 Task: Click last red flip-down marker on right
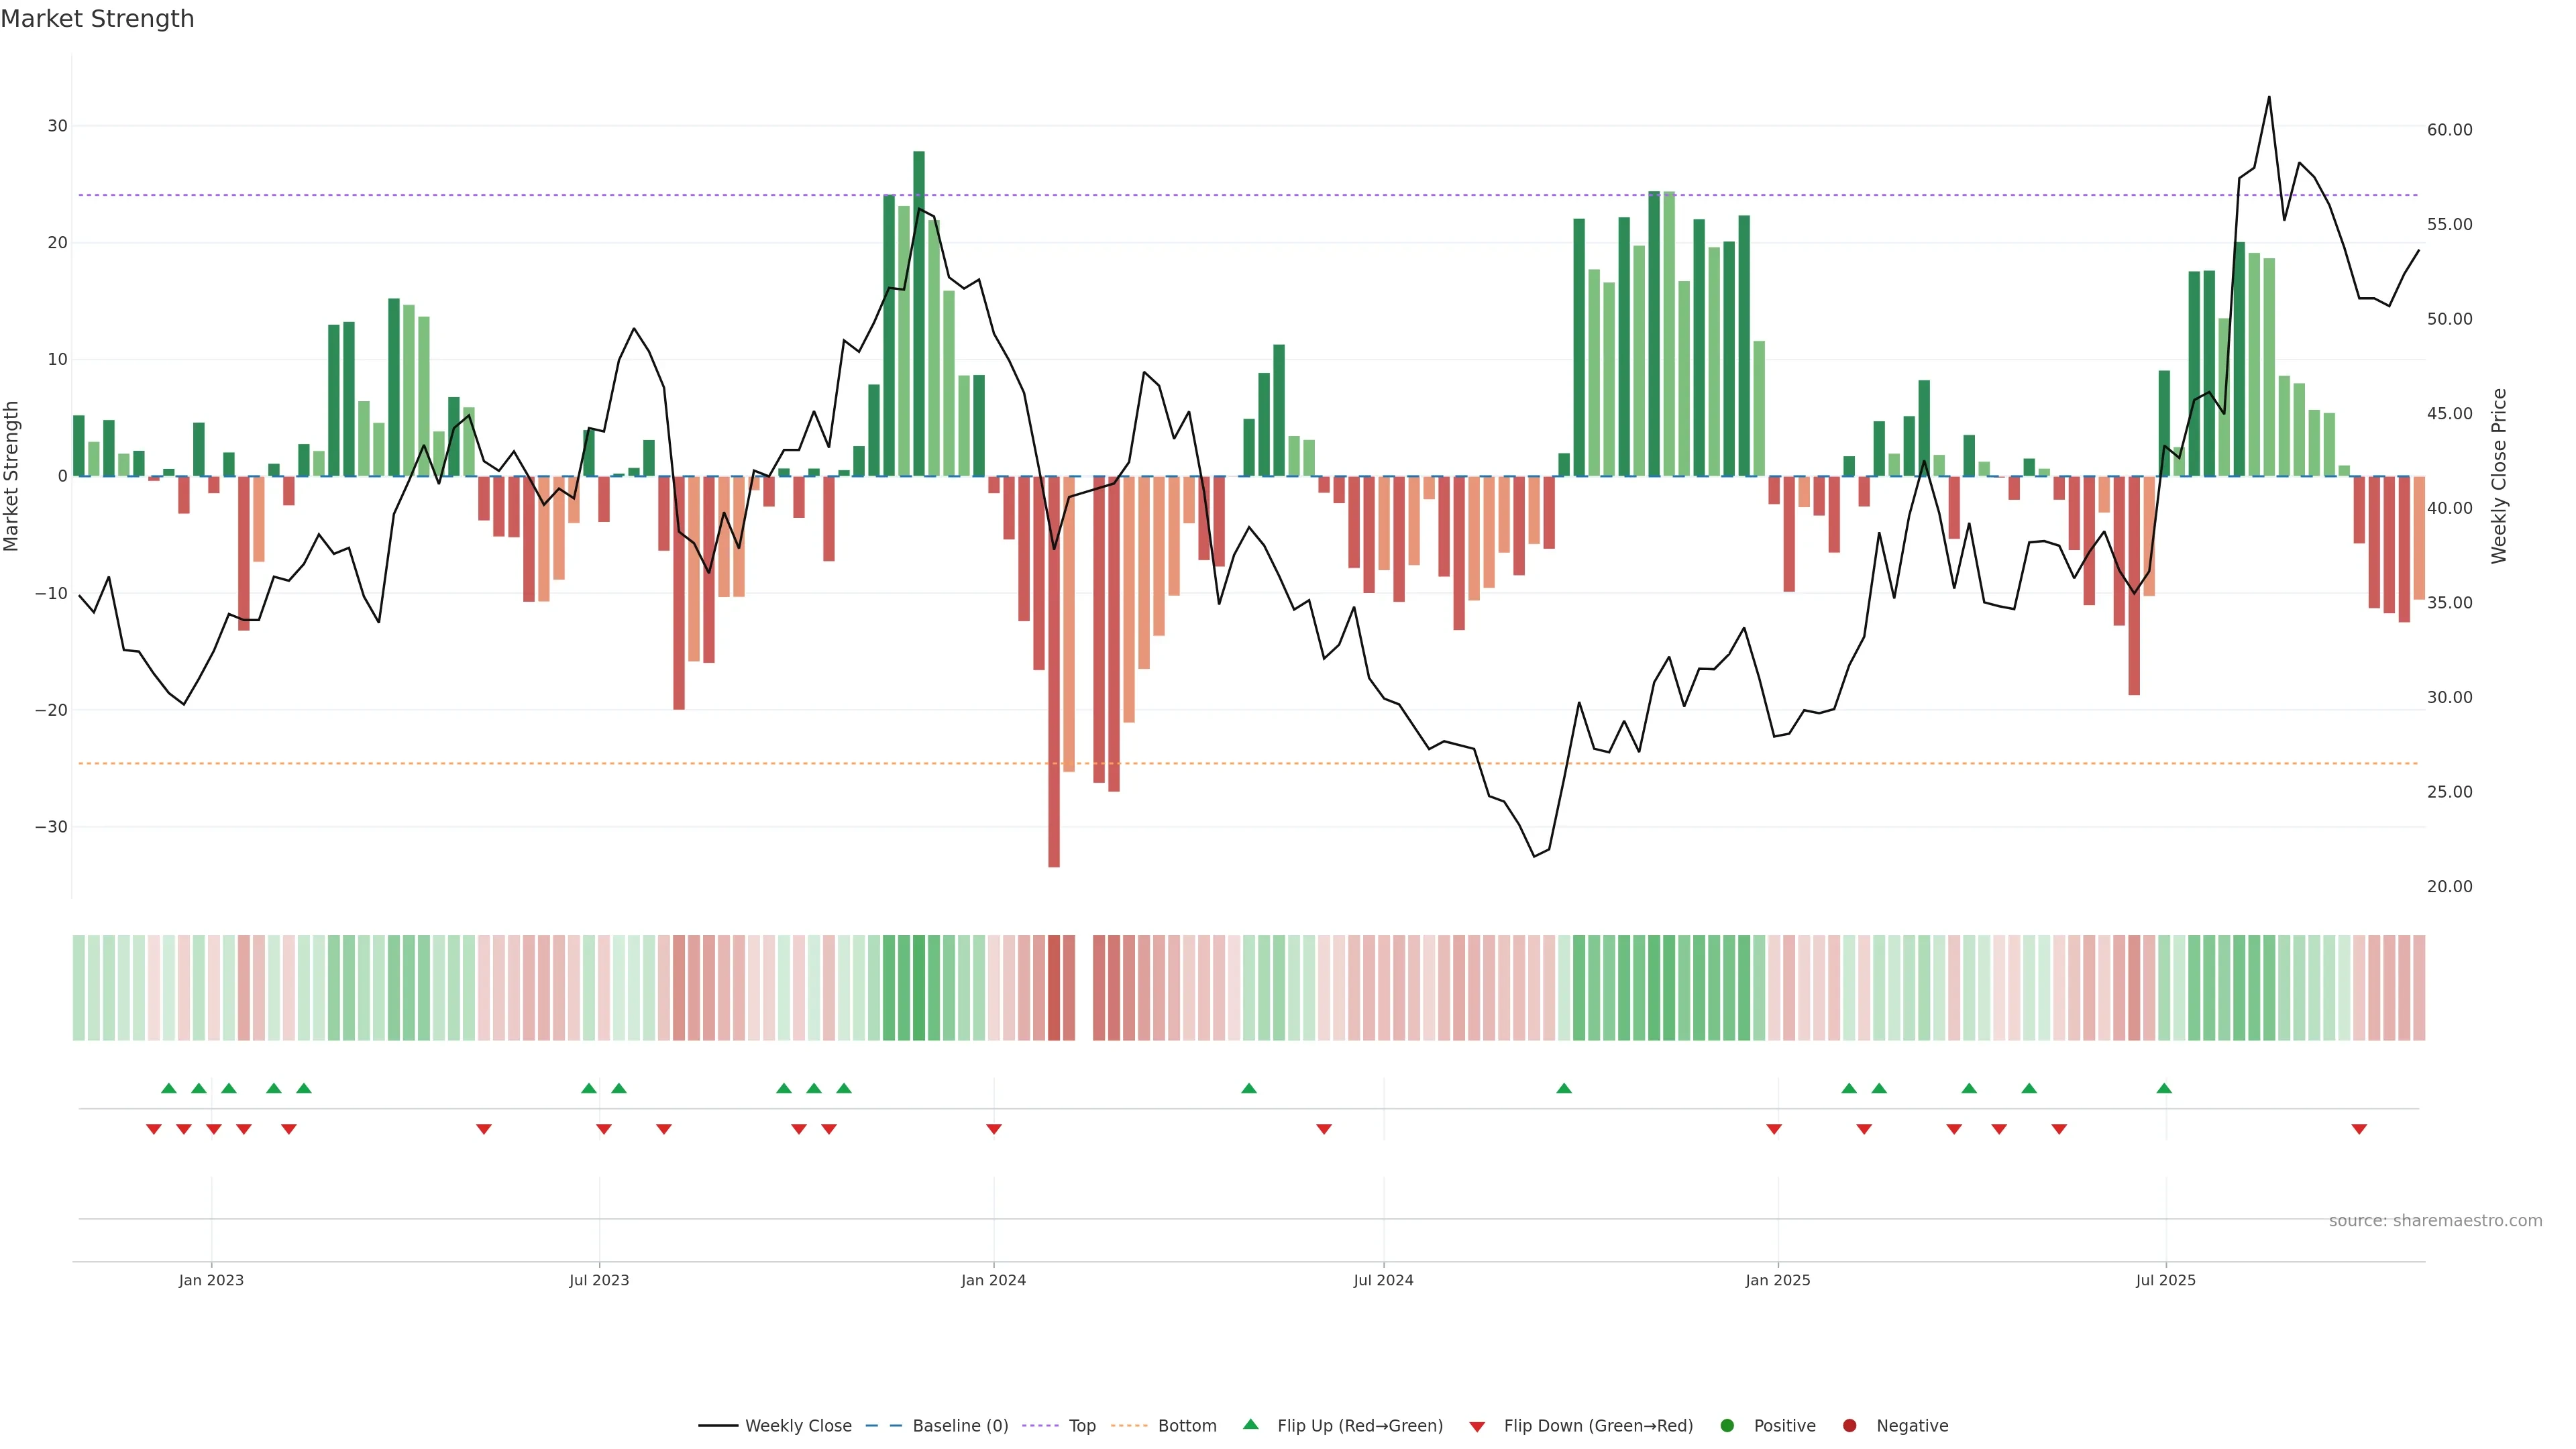[2359, 1129]
